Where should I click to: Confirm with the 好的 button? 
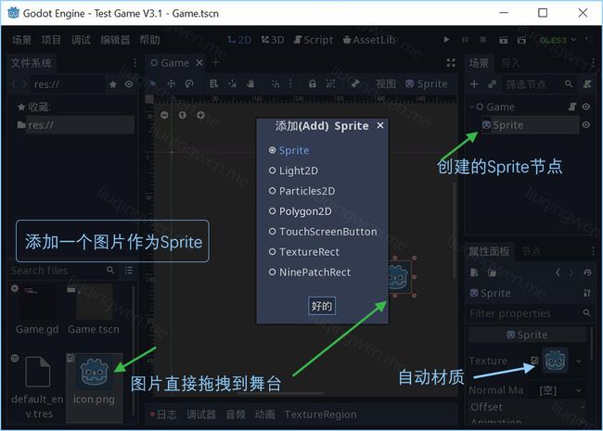[x=322, y=306]
